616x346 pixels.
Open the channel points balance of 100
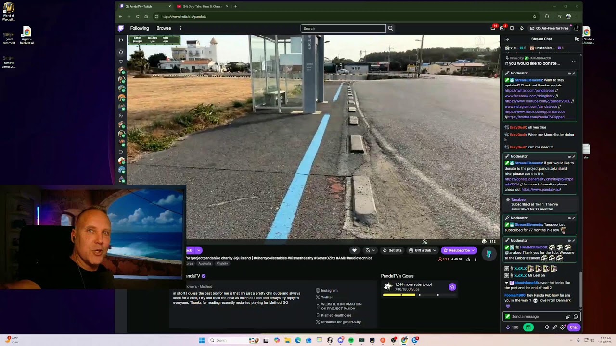512,327
